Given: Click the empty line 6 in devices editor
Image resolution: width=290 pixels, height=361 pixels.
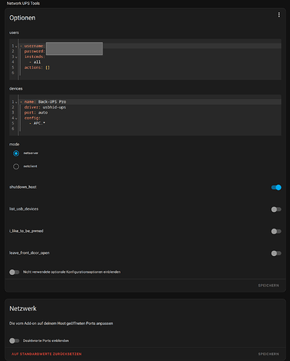Looking at the screenshot, I should point(150,129).
